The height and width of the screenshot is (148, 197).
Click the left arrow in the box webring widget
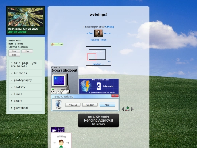(x=109, y=61)
